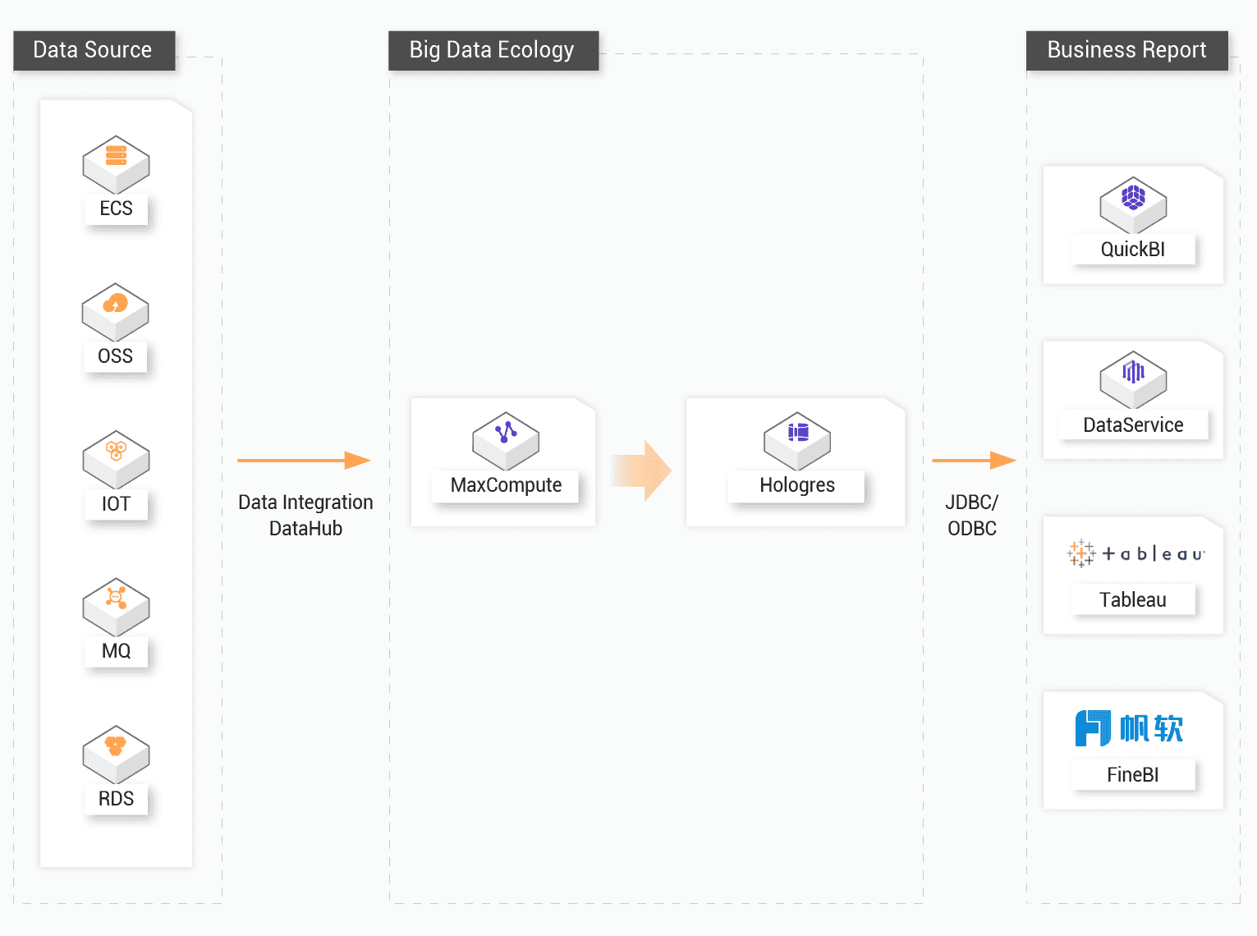
Task: Click the MaxCompute text label
Action: (x=506, y=485)
